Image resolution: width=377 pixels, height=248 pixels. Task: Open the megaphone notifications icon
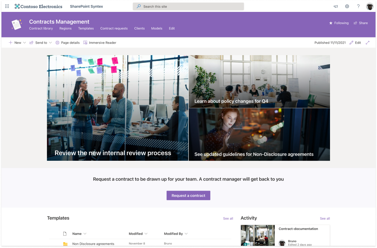pyautogui.click(x=335, y=6)
